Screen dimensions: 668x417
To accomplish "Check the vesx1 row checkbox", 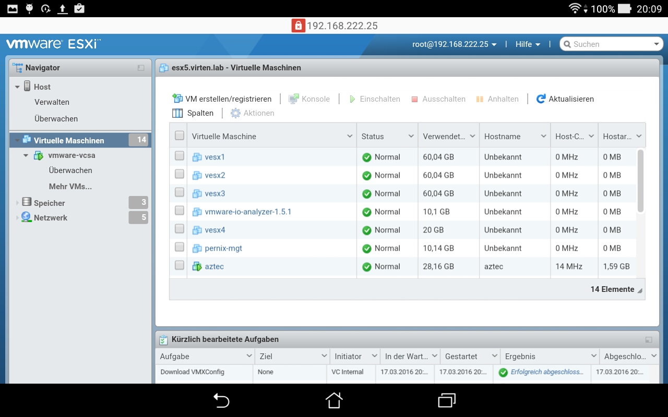I will coord(180,156).
